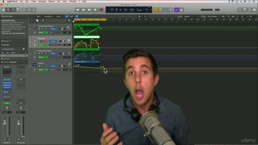This screenshot has width=258, height=145.
Task: Open the Navigate menu
Action: pyautogui.click(x=42, y=2)
